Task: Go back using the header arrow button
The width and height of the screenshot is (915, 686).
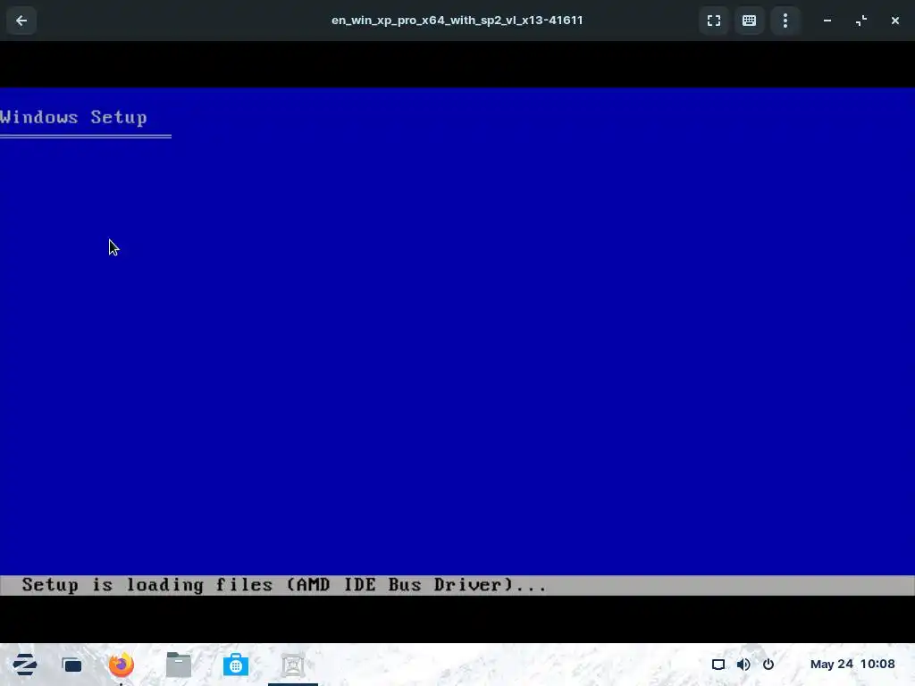Action: (21, 21)
